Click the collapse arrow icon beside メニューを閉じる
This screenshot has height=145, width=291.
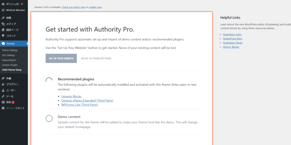click(x=3, y=108)
